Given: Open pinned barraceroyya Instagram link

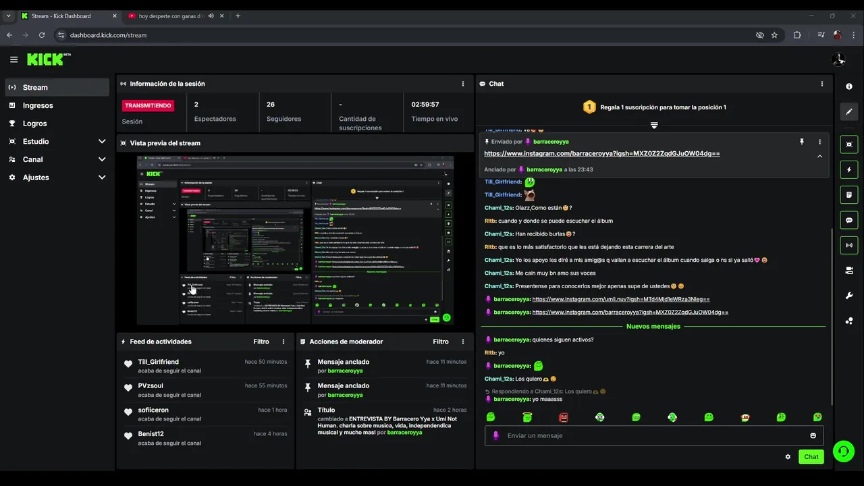Looking at the screenshot, I should pos(601,153).
